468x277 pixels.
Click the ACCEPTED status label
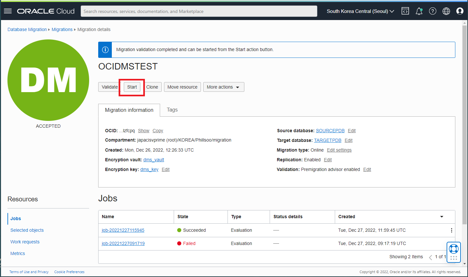pyautogui.click(x=48, y=126)
